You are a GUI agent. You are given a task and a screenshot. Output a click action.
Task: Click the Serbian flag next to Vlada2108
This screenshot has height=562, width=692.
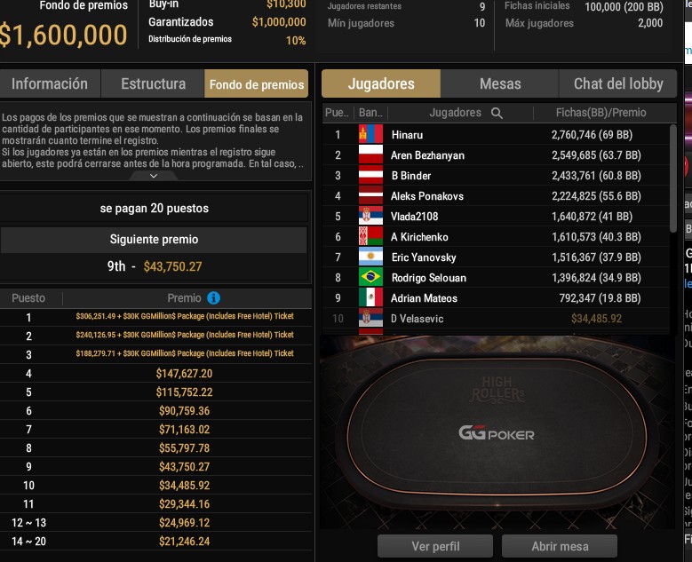370,216
